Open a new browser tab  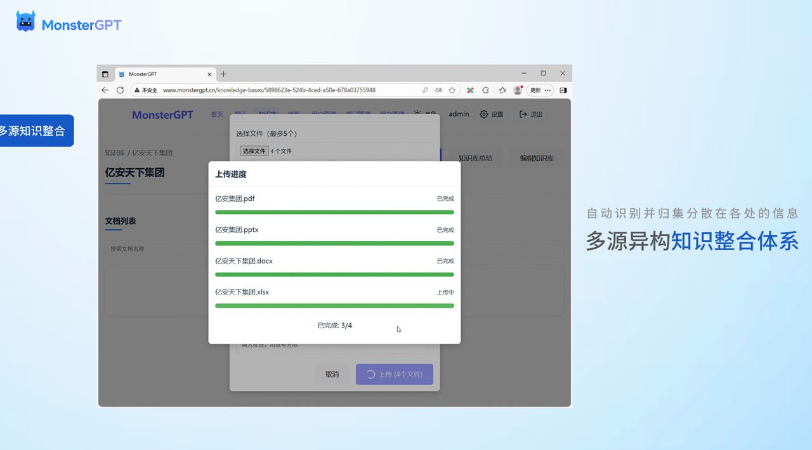[x=223, y=74]
